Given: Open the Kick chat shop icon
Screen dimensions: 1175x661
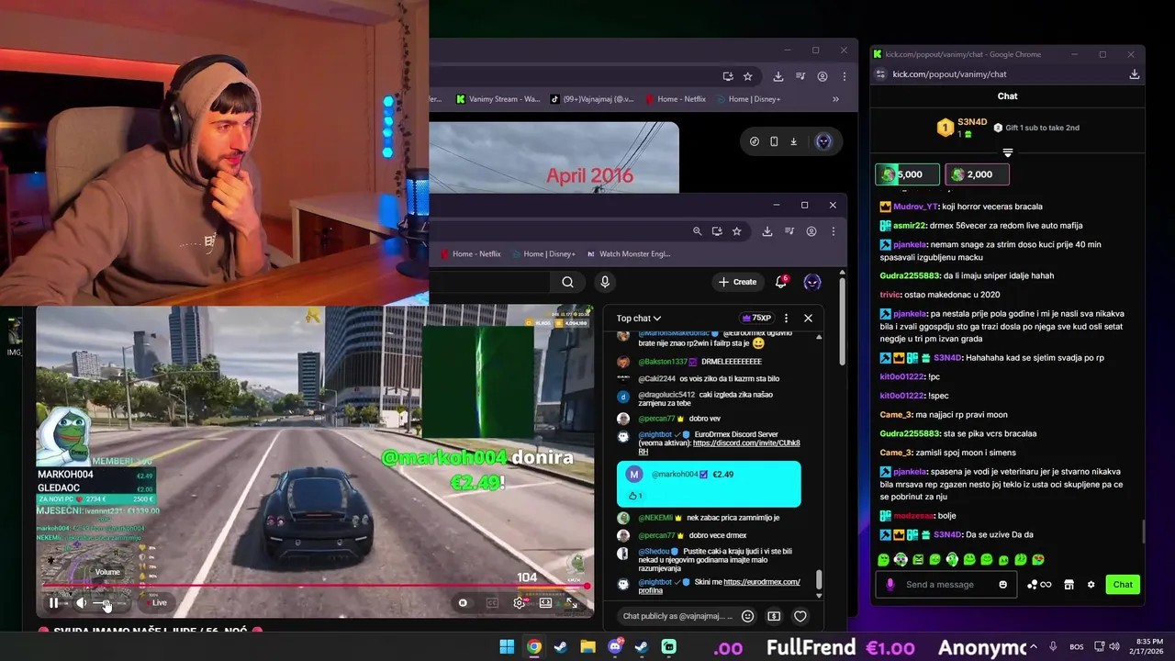Looking at the screenshot, I should [1069, 585].
